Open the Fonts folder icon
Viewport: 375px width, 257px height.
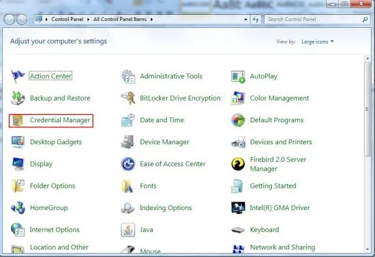[127, 186]
